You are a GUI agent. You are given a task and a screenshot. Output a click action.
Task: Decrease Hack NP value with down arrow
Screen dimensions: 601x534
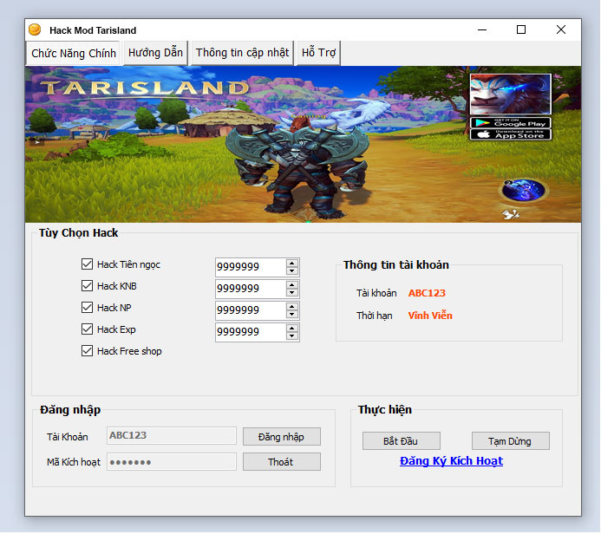(292, 314)
